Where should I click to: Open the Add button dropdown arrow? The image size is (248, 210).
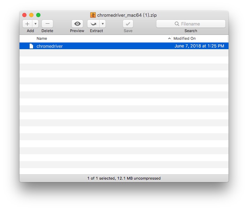click(36, 24)
